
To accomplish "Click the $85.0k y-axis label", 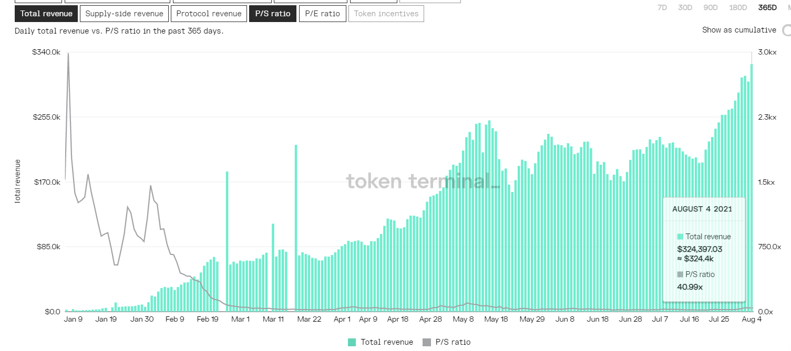I will point(48,247).
